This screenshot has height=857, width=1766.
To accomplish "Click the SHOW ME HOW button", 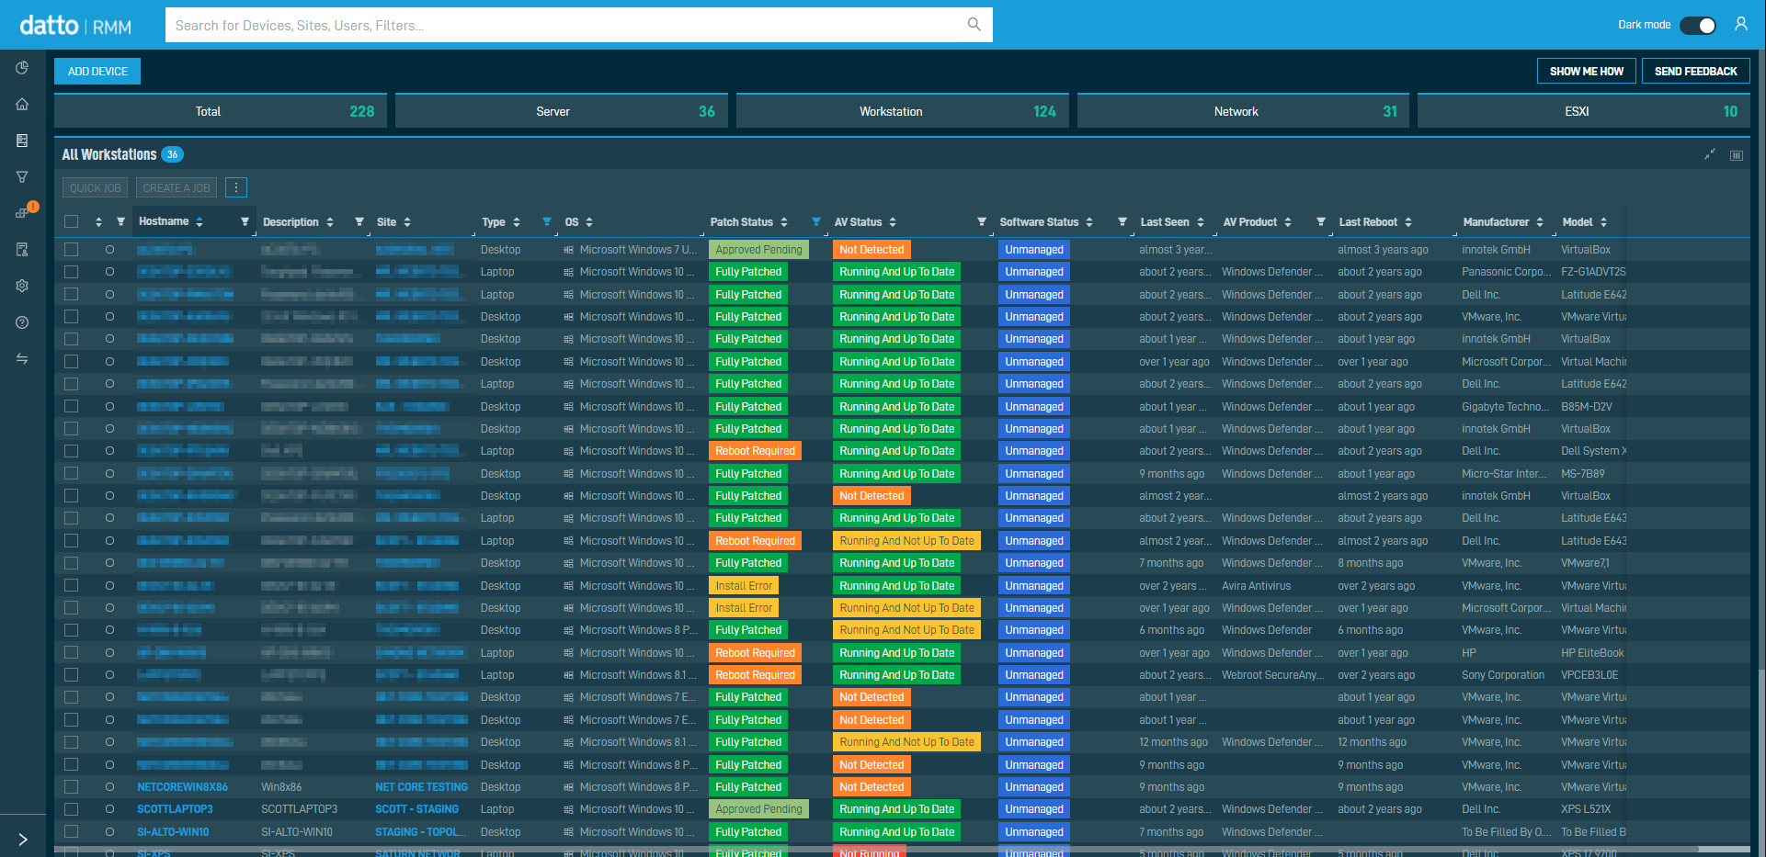I will click(1586, 71).
